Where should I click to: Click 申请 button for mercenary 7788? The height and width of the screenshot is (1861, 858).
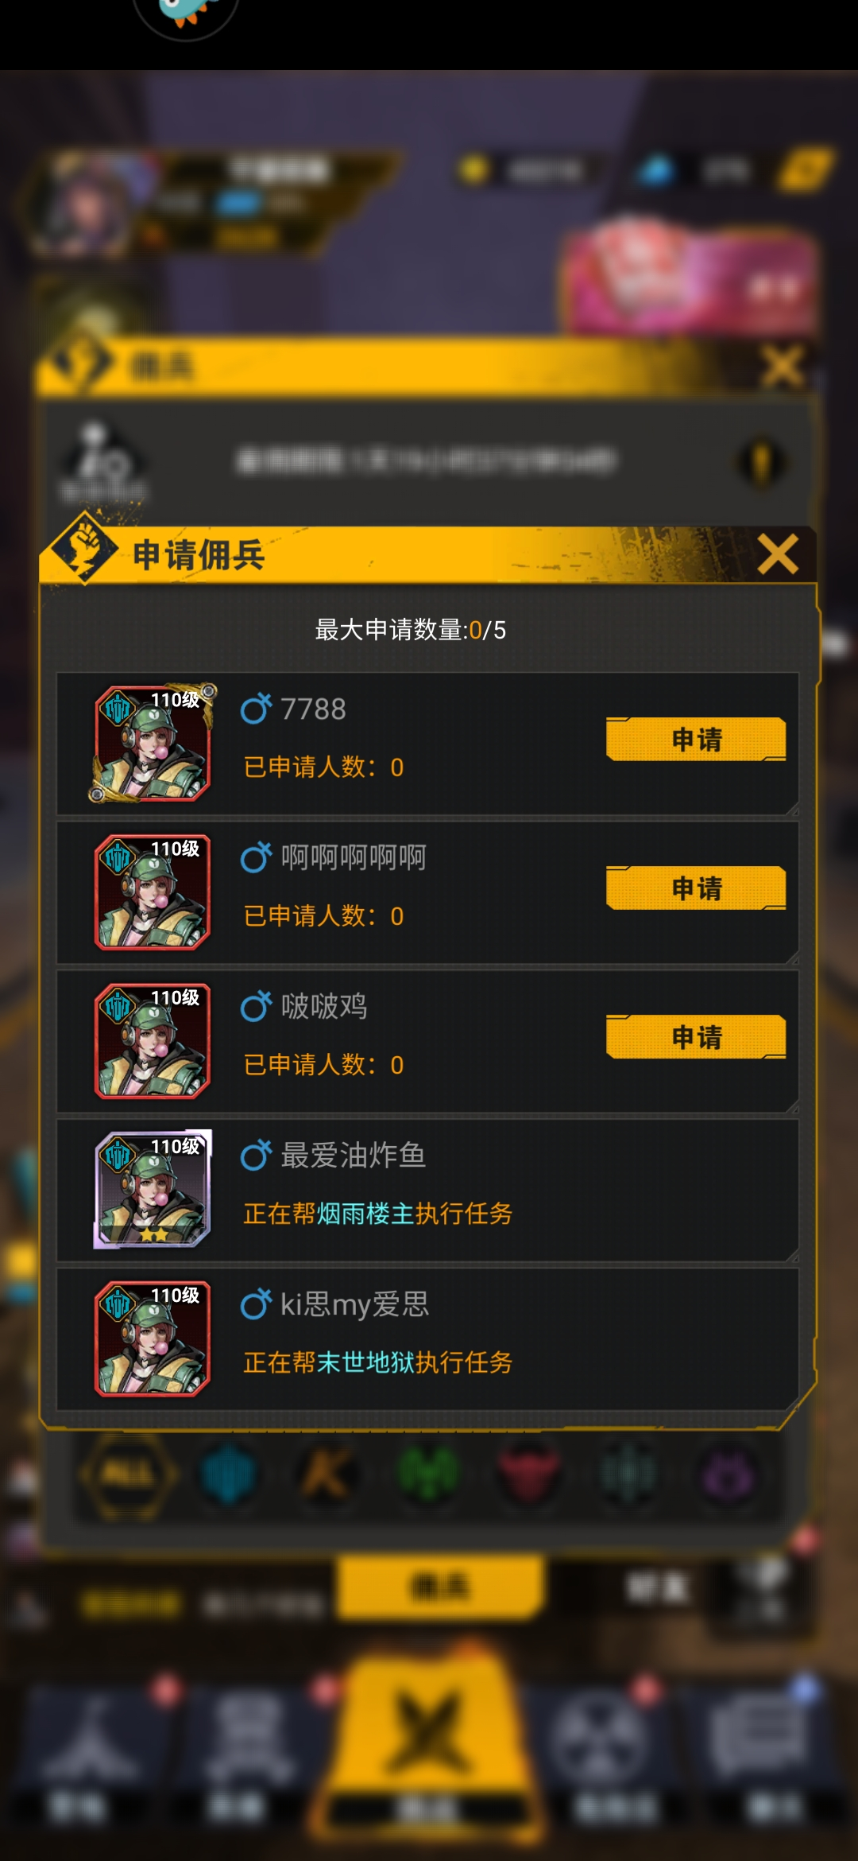pos(696,740)
